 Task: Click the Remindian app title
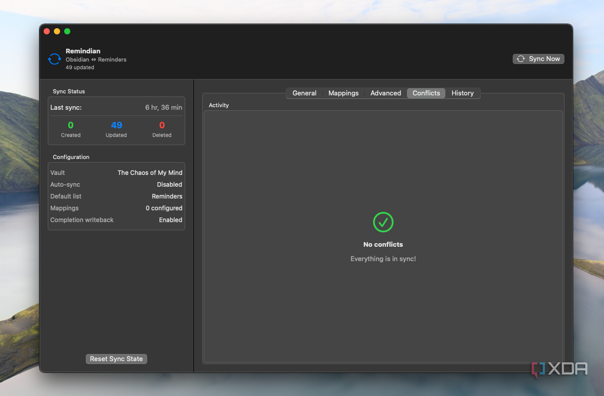click(83, 51)
